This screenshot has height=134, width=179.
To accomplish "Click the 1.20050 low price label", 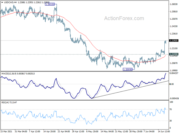I will (127, 69).
